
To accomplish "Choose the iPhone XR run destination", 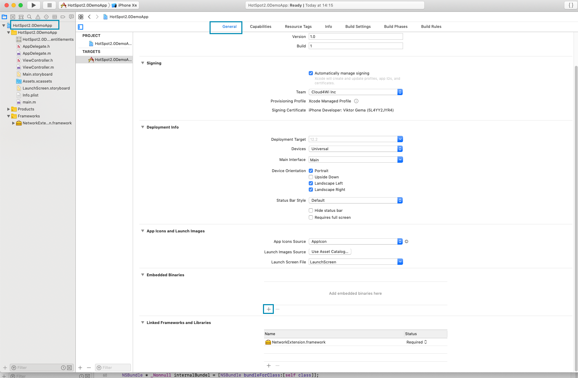I will coord(125,5).
